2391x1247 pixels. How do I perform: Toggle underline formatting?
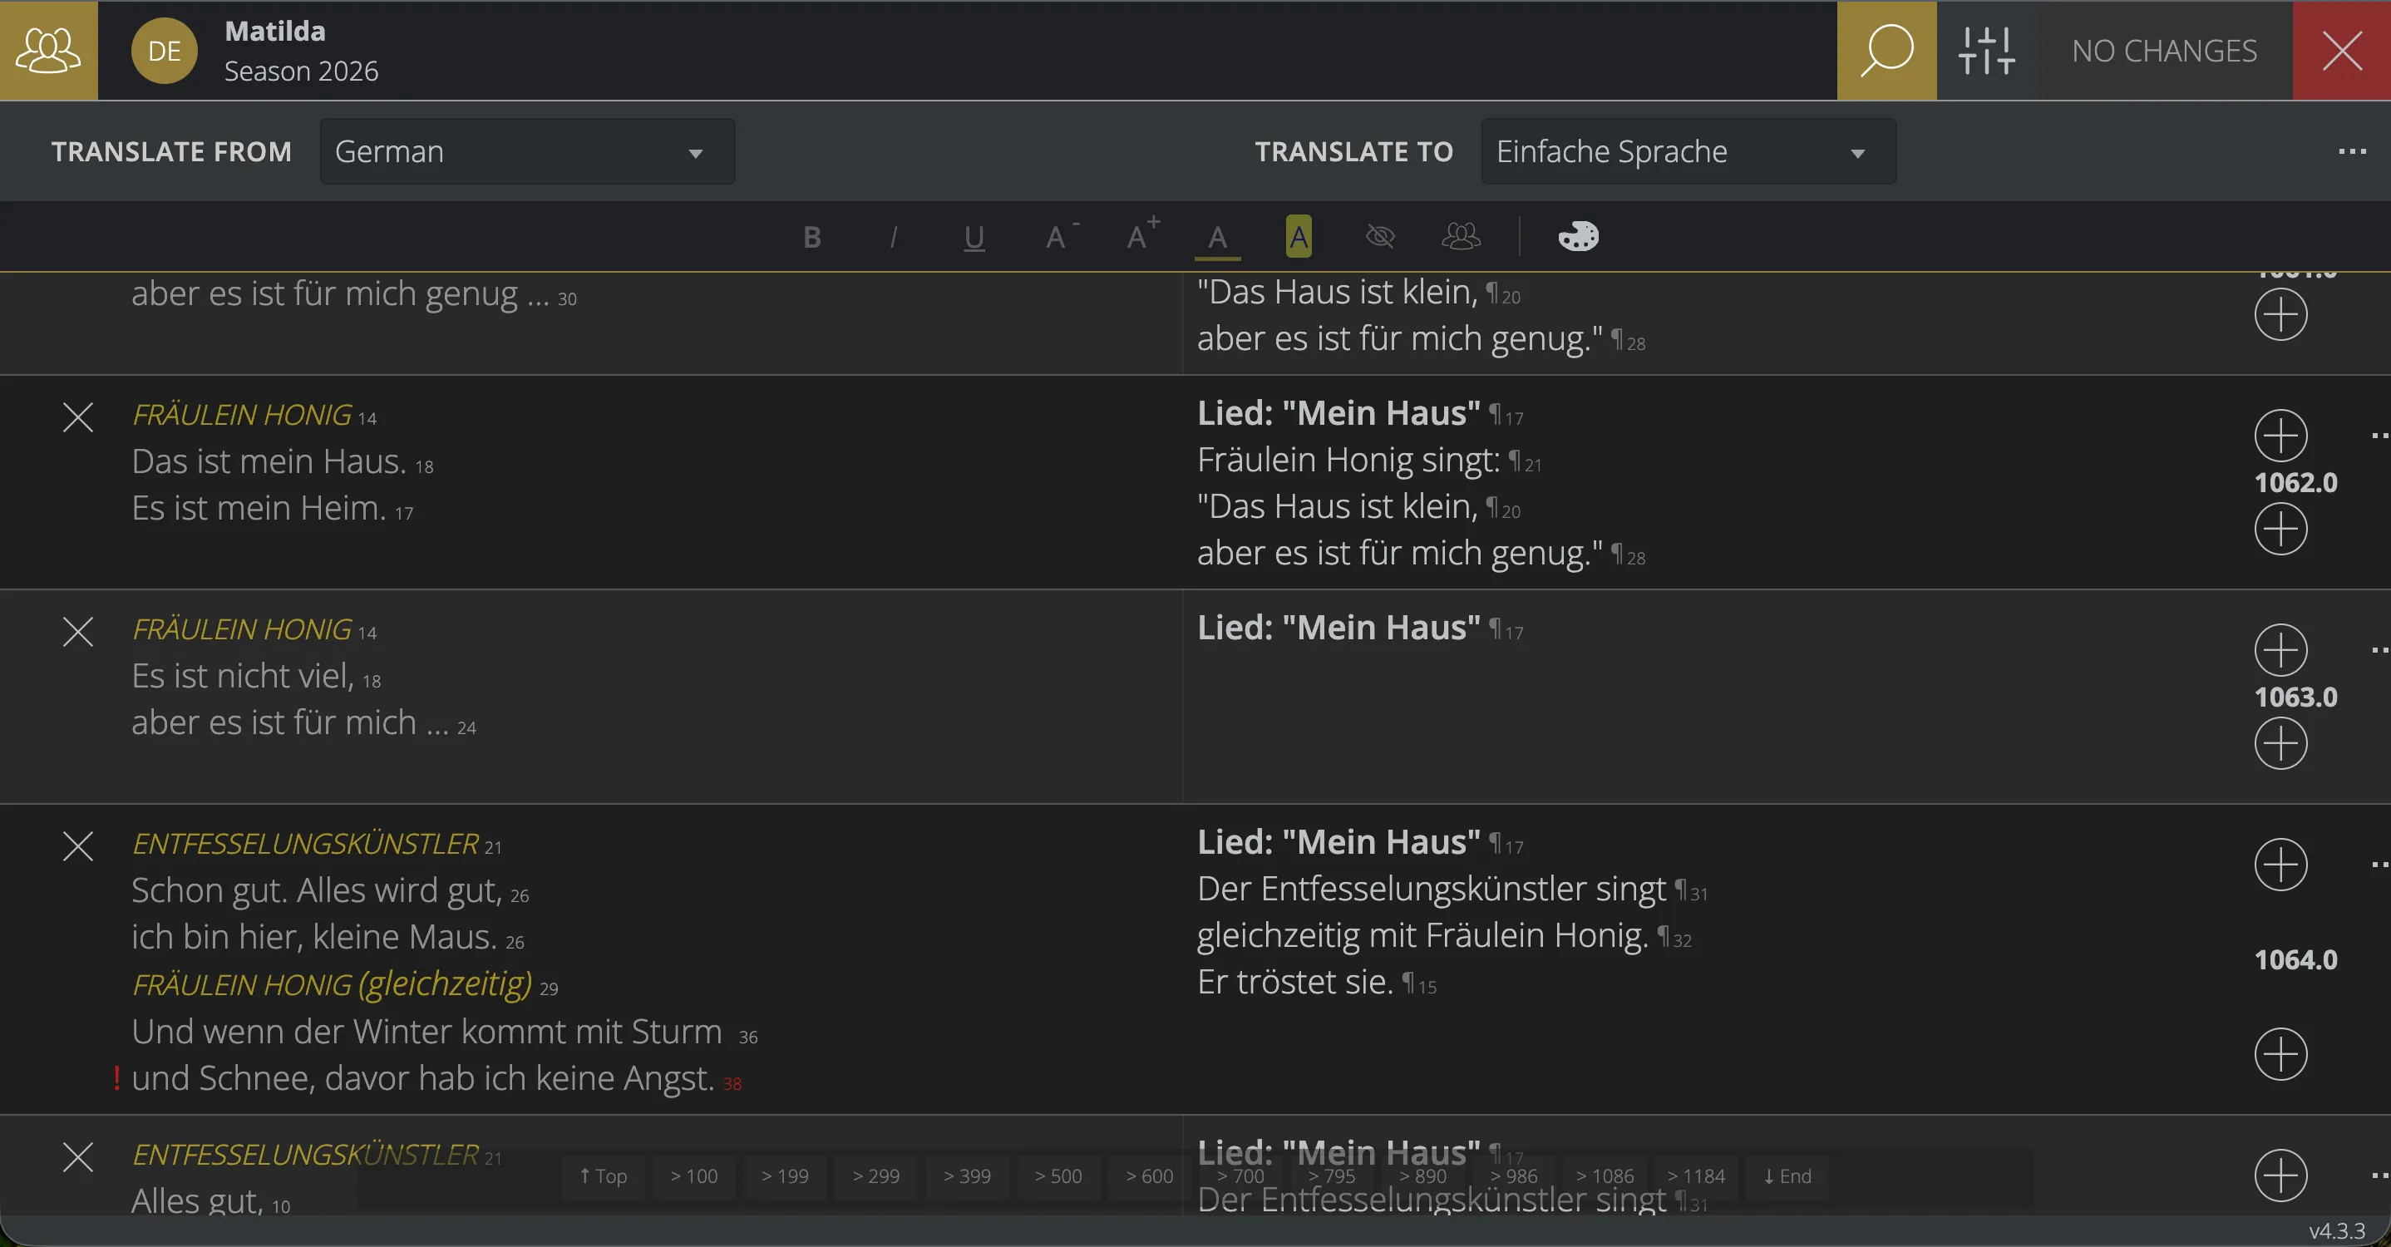(974, 238)
